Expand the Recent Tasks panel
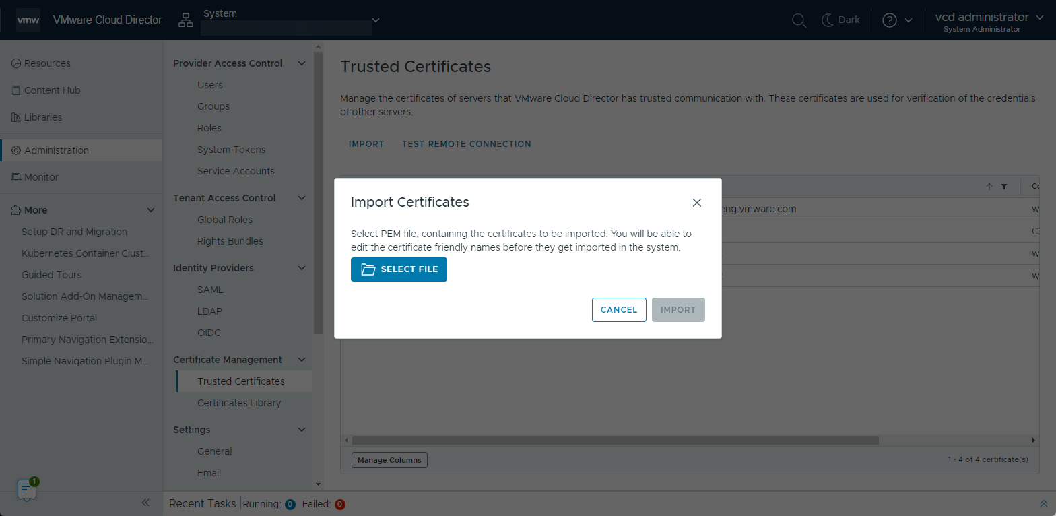Image resolution: width=1056 pixels, height=516 pixels. [1044, 504]
